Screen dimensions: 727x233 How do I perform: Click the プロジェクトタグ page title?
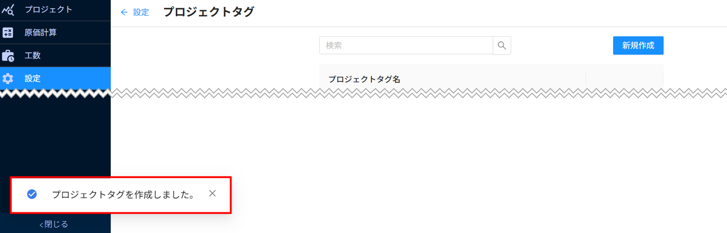(x=209, y=12)
